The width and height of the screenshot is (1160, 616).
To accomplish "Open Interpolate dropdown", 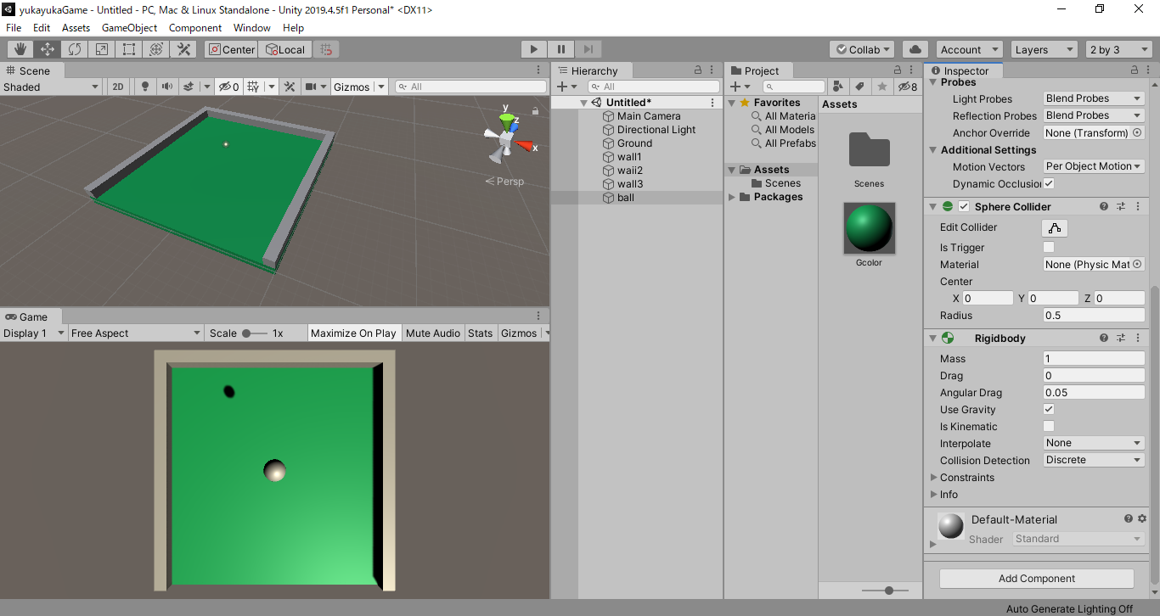I will (1094, 443).
